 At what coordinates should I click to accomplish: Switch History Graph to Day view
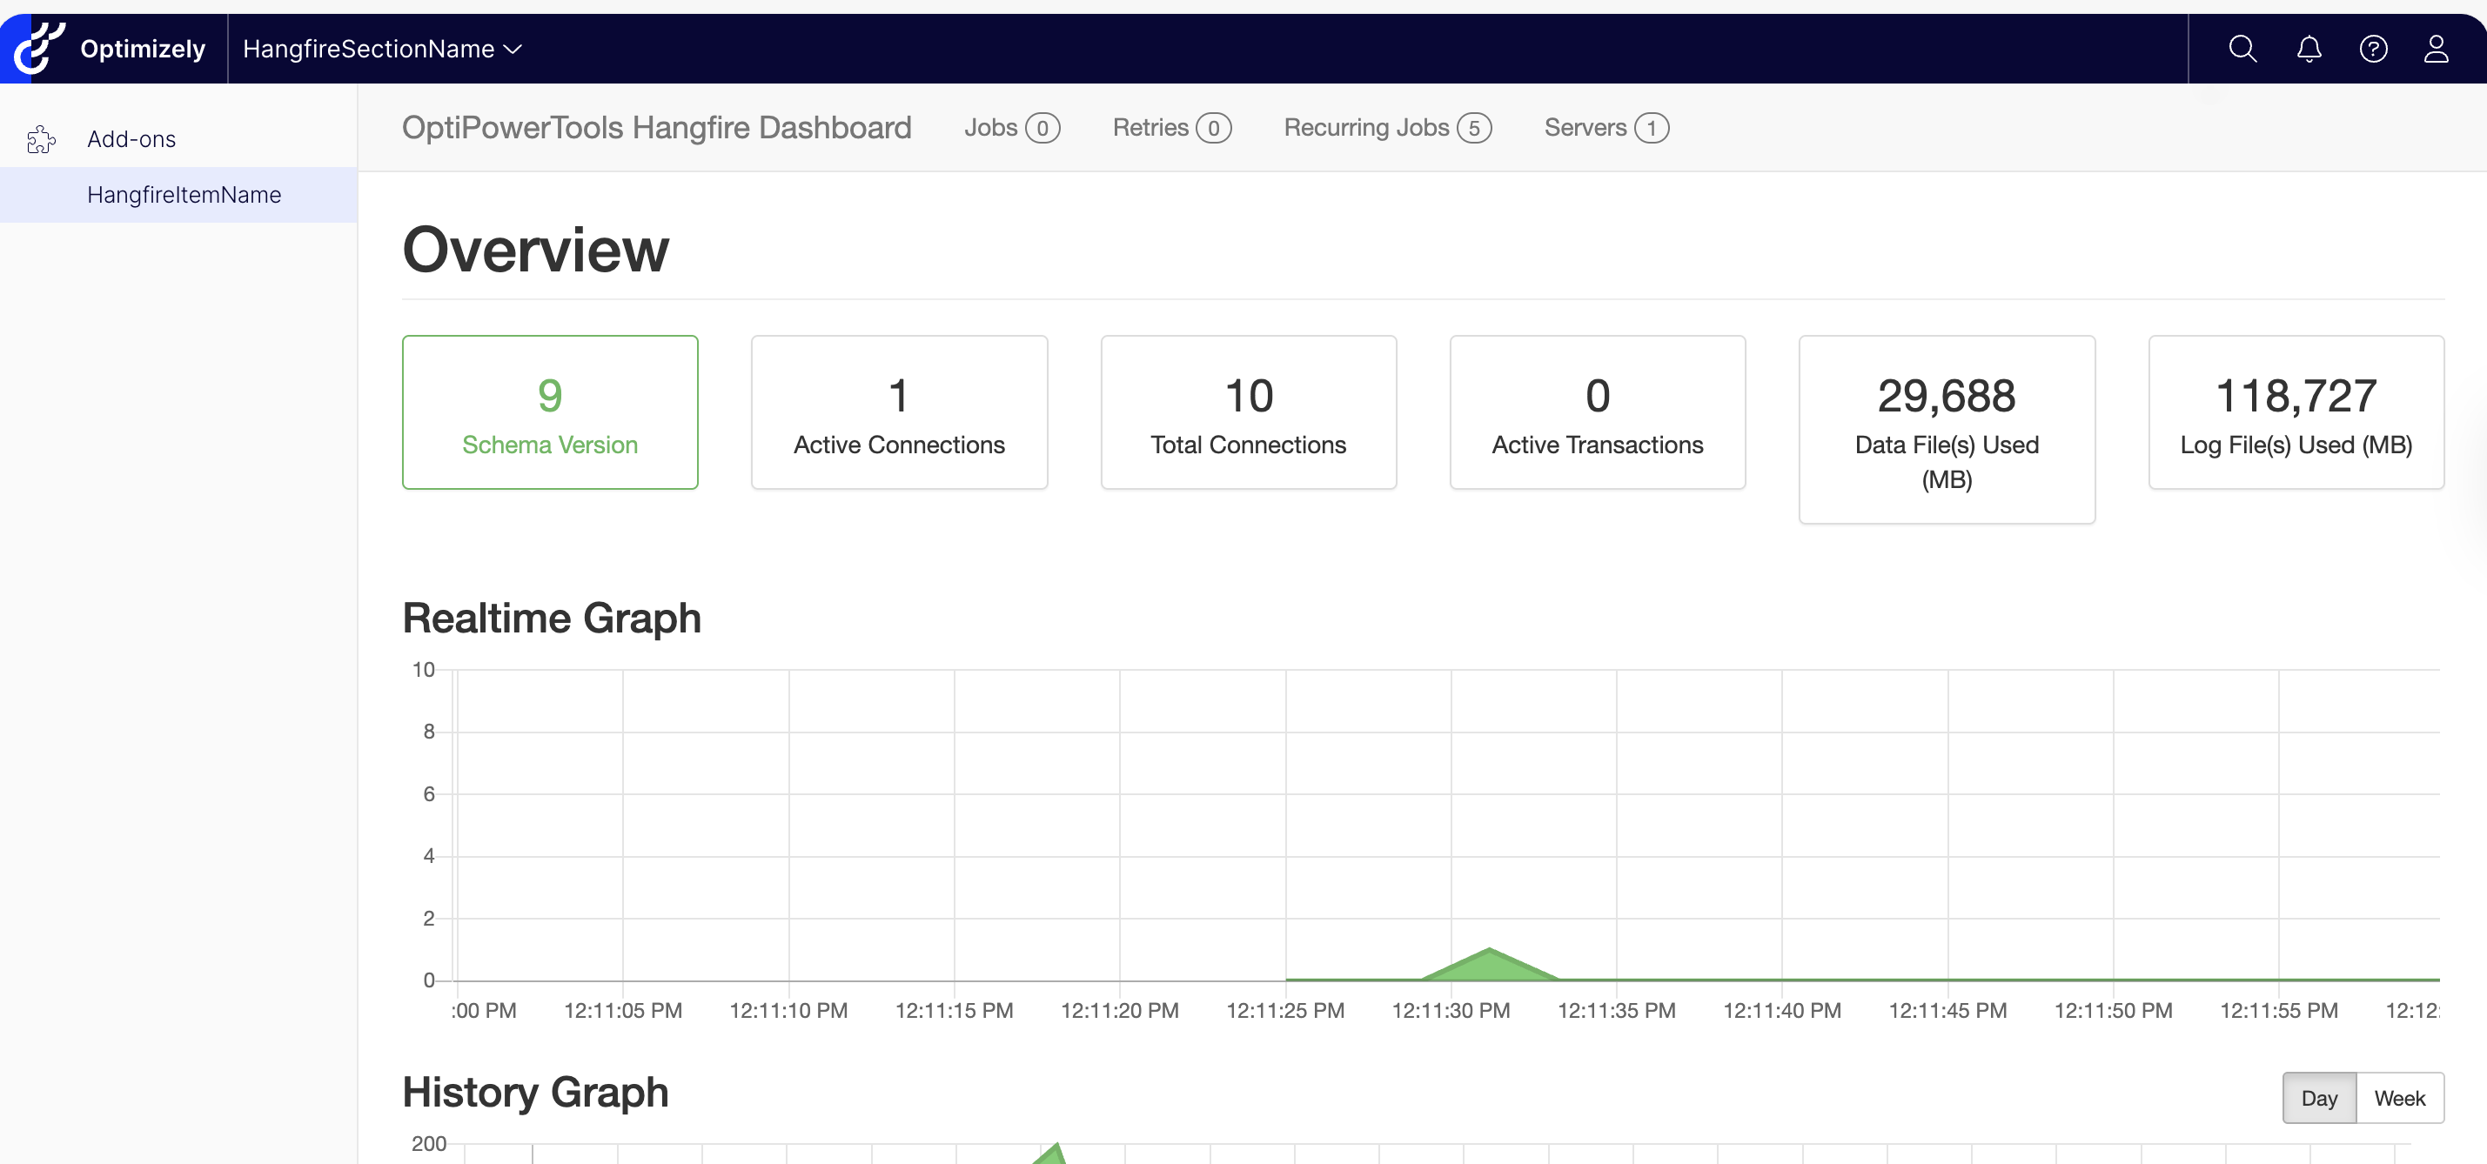tap(2319, 1097)
